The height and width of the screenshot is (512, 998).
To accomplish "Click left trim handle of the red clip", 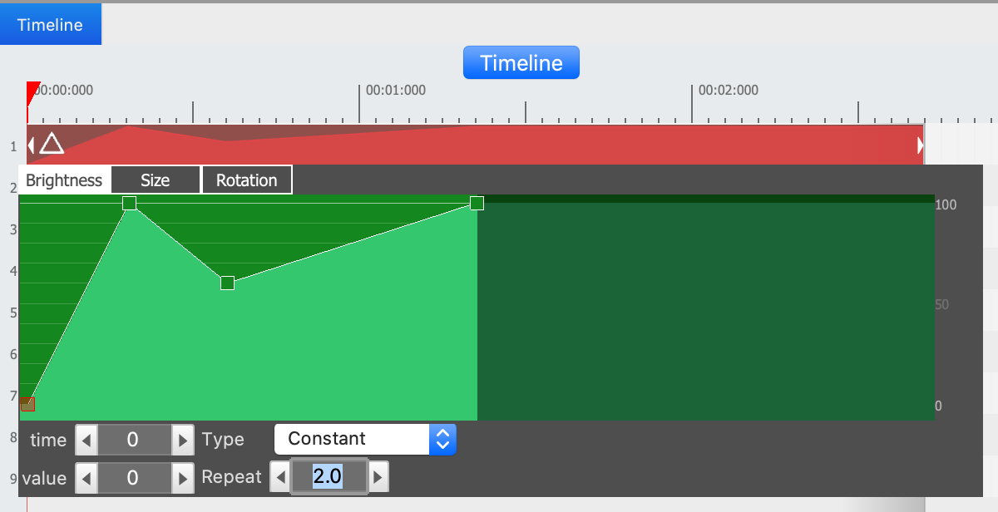I will click(x=31, y=145).
